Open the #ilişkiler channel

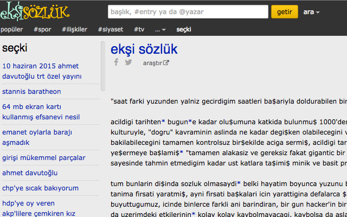click(x=75, y=29)
